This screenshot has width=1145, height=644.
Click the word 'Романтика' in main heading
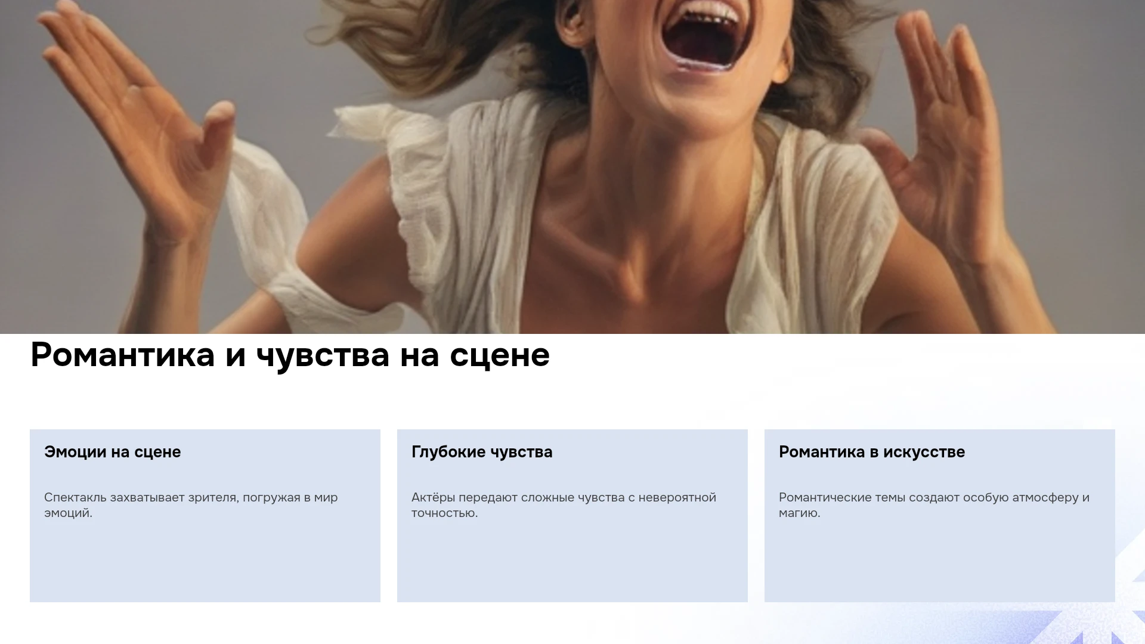[x=122, y=355]
